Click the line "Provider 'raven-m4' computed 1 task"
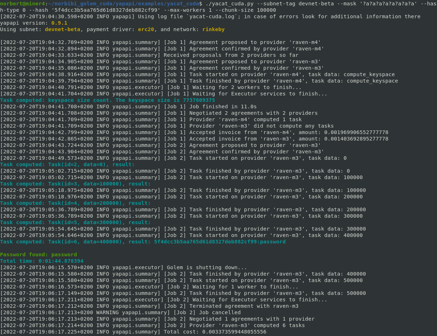 click(x=151, y=119)
